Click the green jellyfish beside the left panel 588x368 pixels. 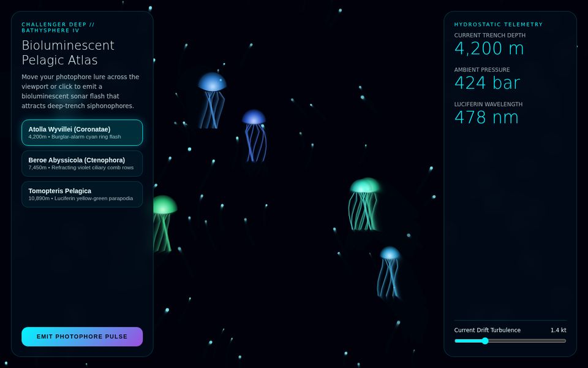click(x=164, y=224)
